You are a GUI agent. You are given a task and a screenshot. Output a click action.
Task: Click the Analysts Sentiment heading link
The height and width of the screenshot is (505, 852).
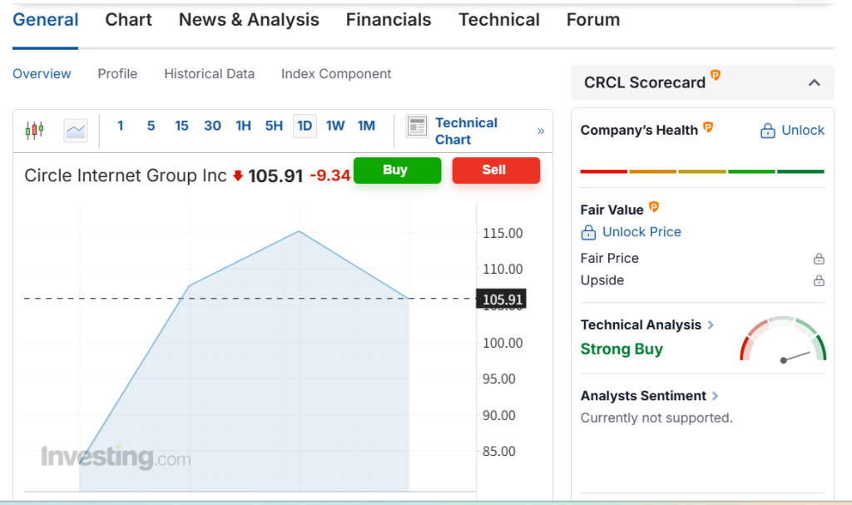point(643,396)
